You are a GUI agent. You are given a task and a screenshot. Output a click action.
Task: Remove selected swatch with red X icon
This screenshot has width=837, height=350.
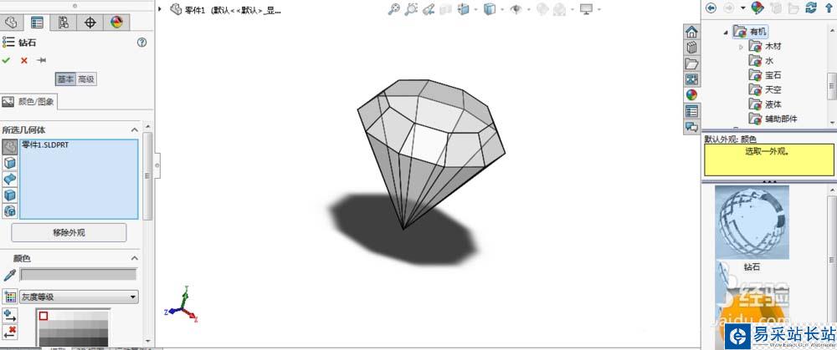[9, 332]
